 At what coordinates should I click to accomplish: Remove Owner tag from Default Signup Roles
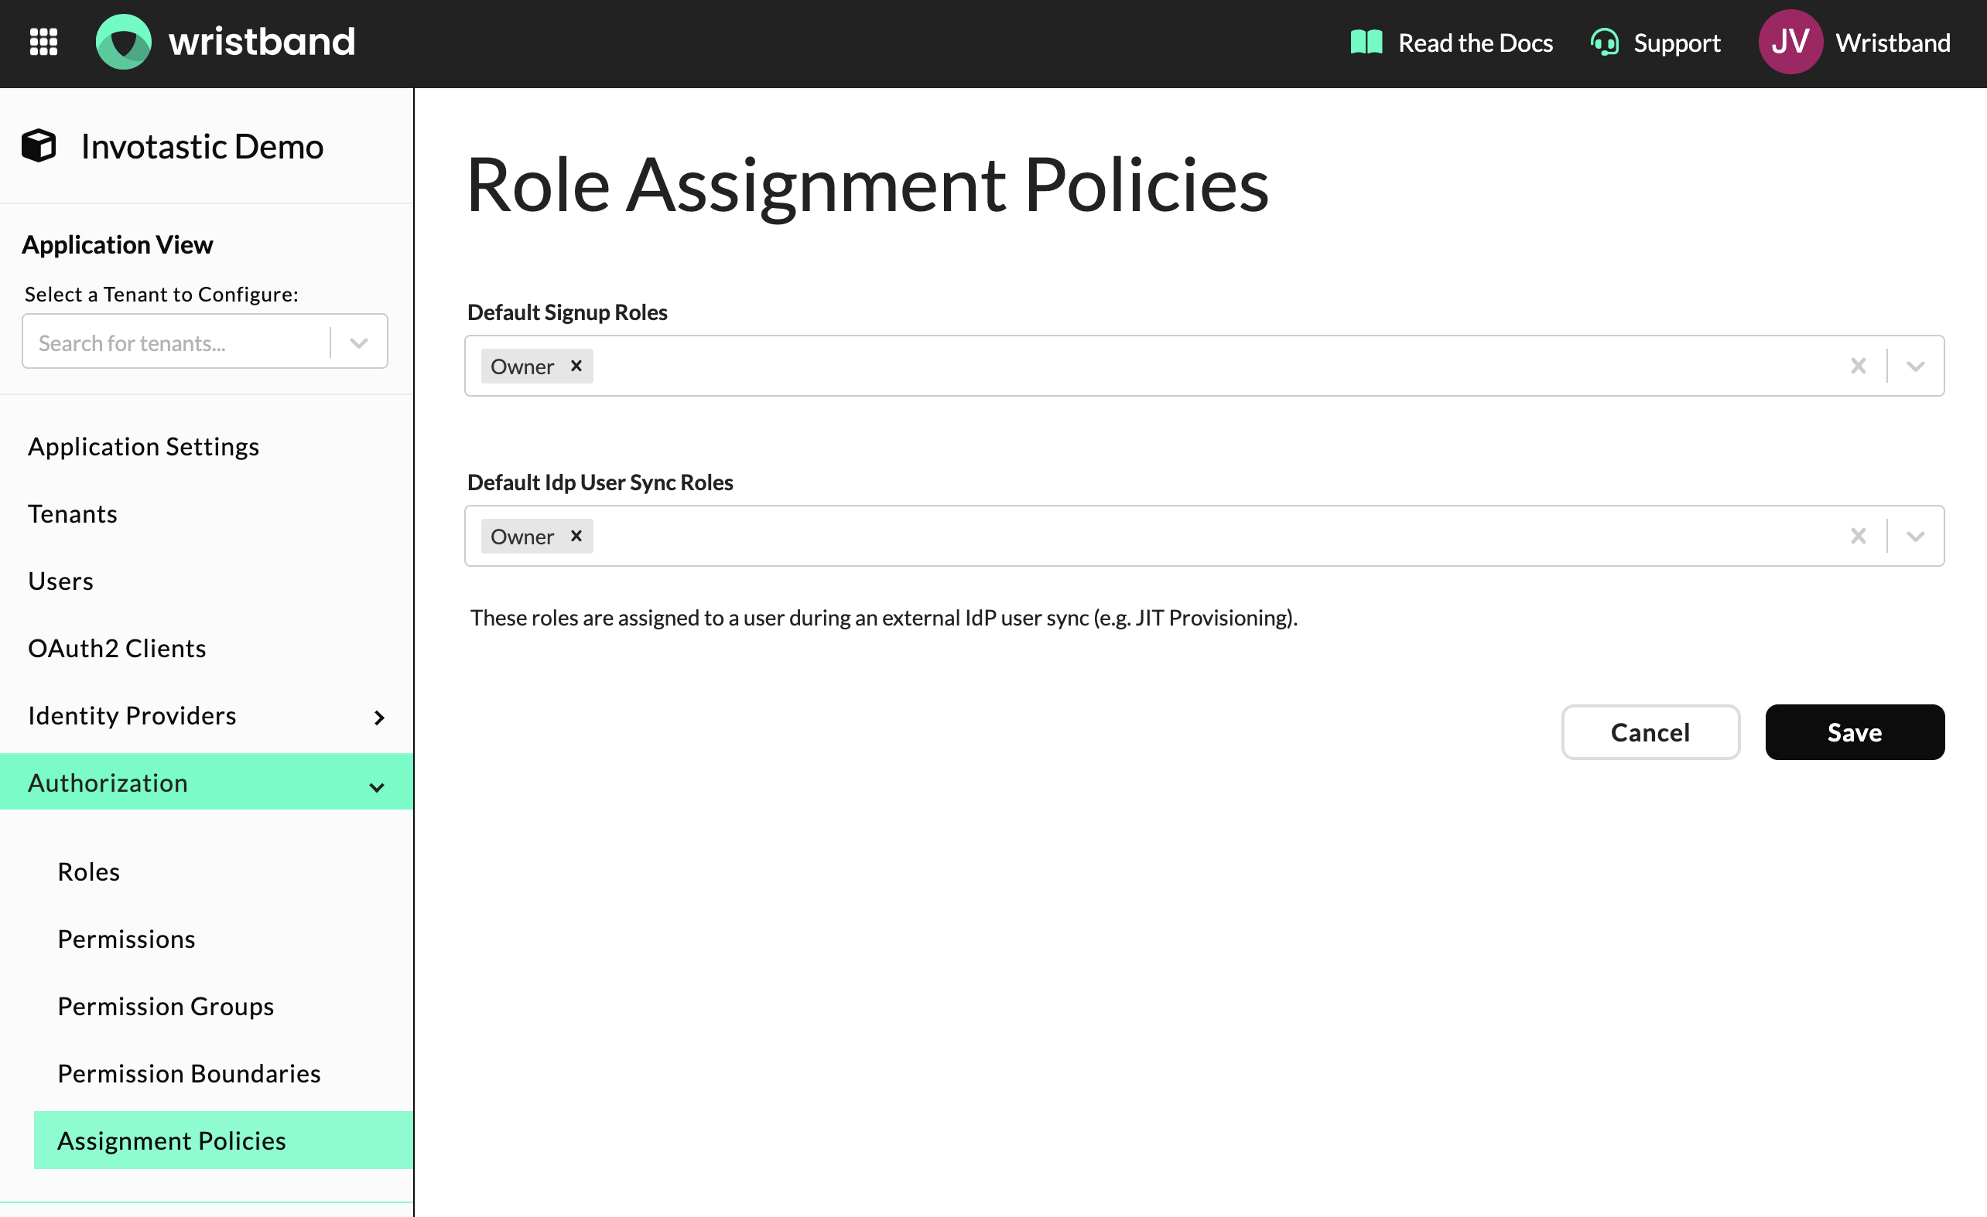point(576,366)
